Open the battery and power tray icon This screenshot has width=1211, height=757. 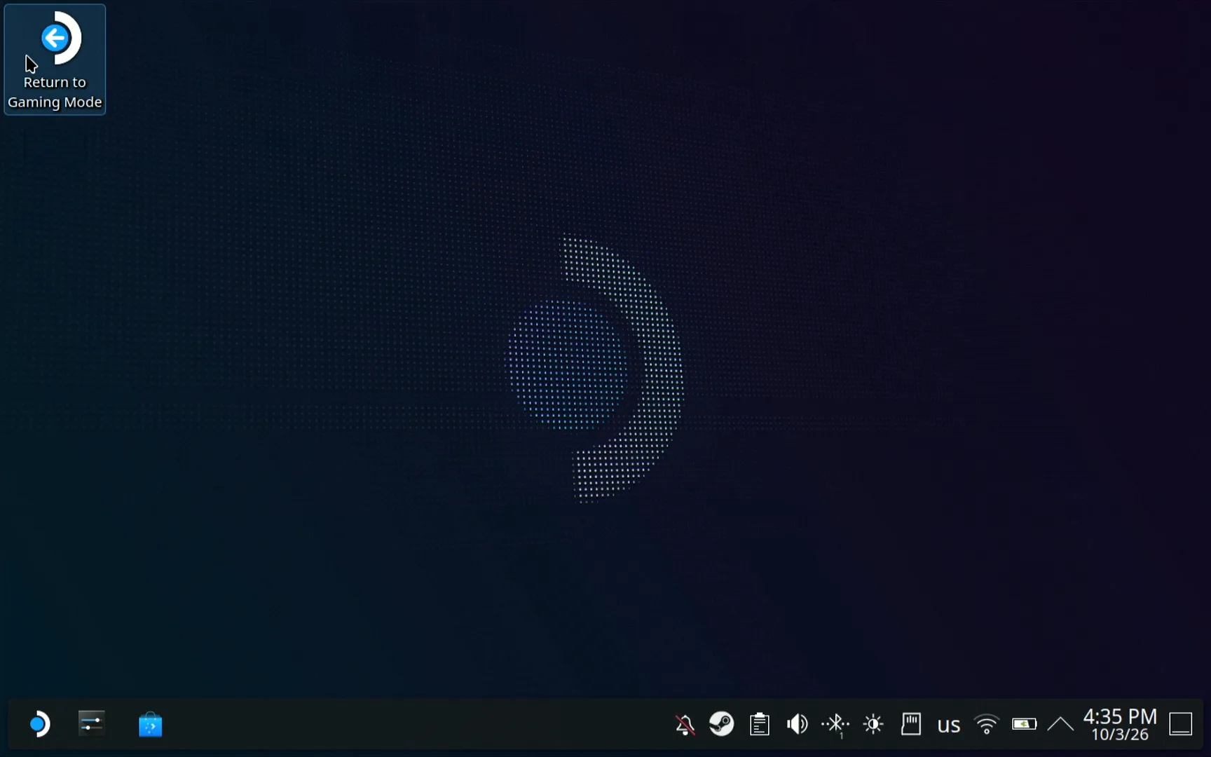tap(1025, 724)
